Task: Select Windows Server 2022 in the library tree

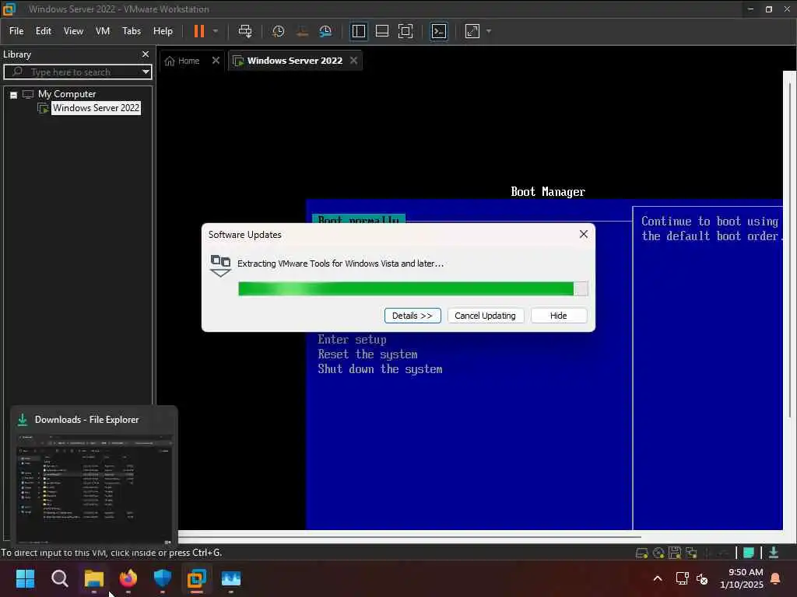Action: point(96,107)
